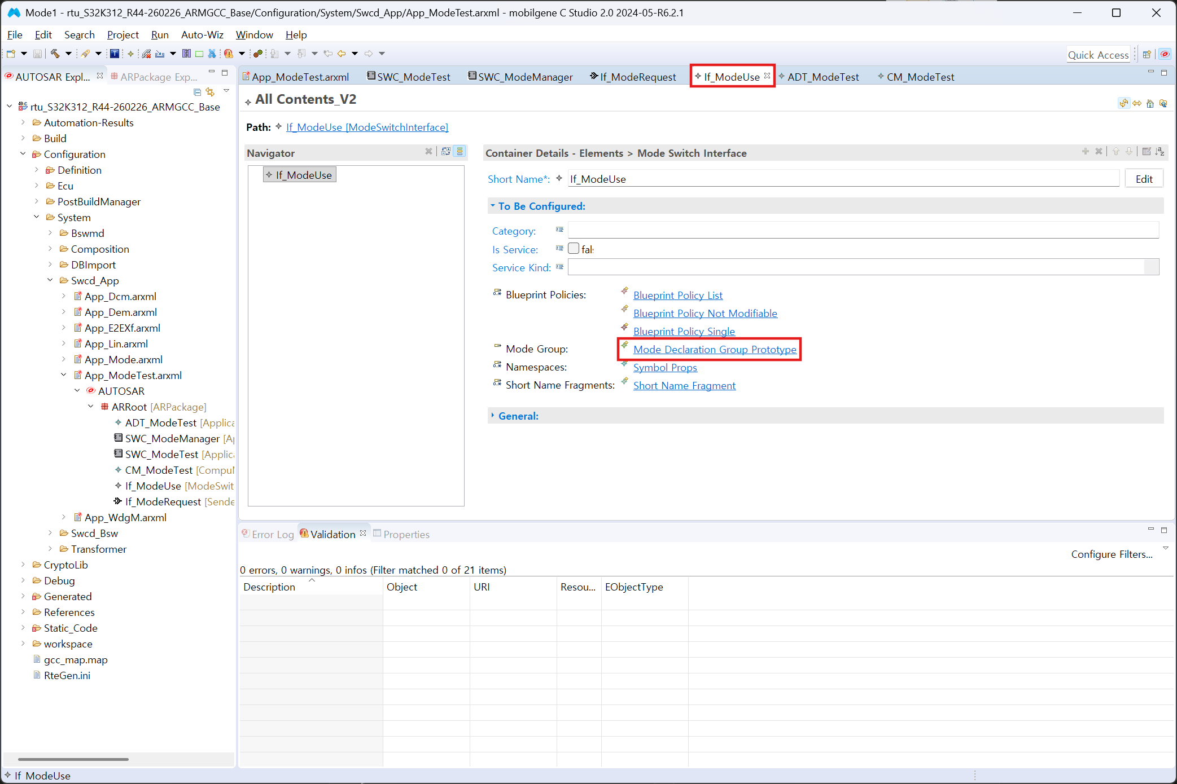Switch to the CM_ModeTest editor tab
1177x784 pixels.
click(x=916, y=77)
